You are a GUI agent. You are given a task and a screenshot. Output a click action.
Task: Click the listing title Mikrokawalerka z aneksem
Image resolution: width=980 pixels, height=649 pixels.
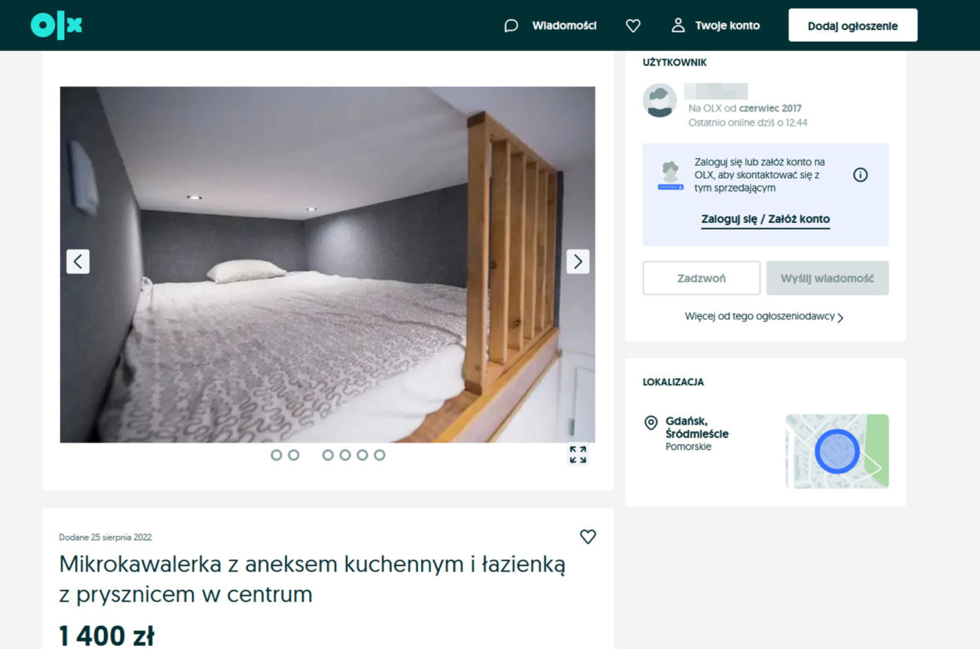click(x=312, y=579)
